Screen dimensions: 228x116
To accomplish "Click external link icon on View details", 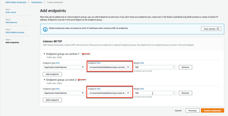I will point(218,29).
